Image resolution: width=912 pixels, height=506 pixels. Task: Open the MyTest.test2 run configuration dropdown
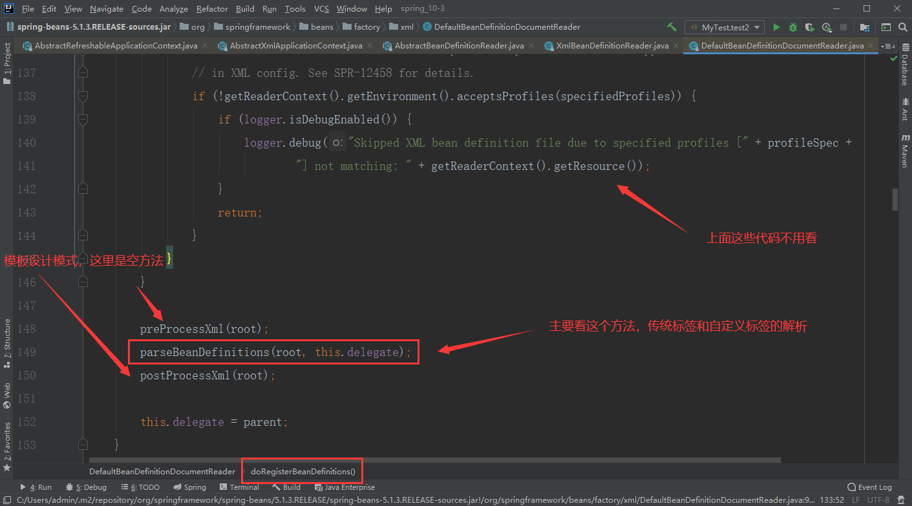[x=725, y=27]
